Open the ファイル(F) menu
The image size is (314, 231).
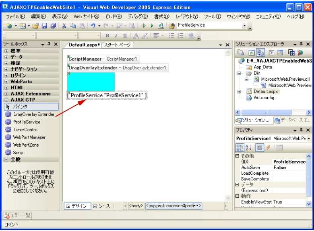pos(15,16)
